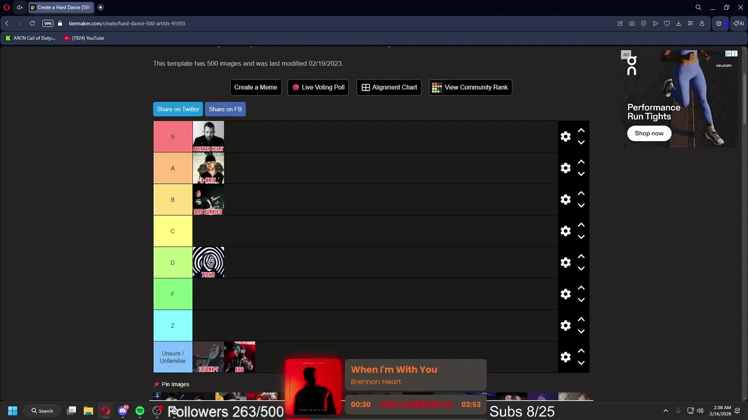Open settings gear for the A tier
Screen dimensions: 748x420
[x=565, y=168]
